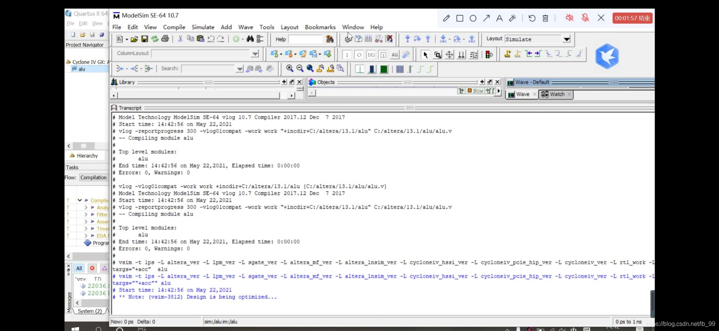Click the undo annotation icon
This screenshot has height=331, width=719.
(532, 18)
